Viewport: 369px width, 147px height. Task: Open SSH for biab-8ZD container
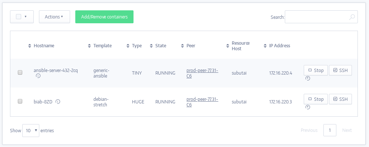point(340,99)
